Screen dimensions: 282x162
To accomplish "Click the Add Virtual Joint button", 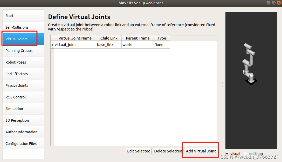I will click(x=201, y=151).
